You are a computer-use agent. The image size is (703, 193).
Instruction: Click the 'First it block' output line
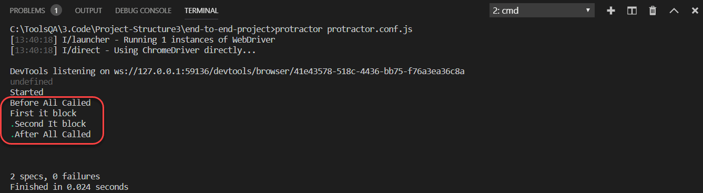pos(43,113)
